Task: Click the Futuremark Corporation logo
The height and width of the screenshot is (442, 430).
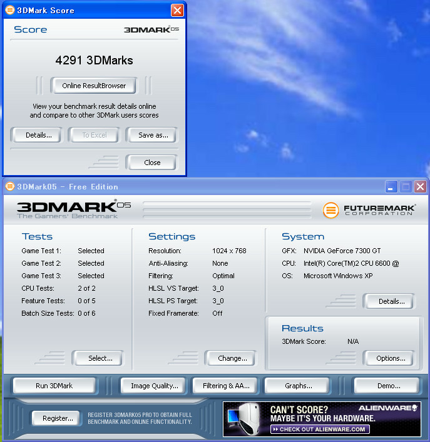Action: tap(369, 210)
